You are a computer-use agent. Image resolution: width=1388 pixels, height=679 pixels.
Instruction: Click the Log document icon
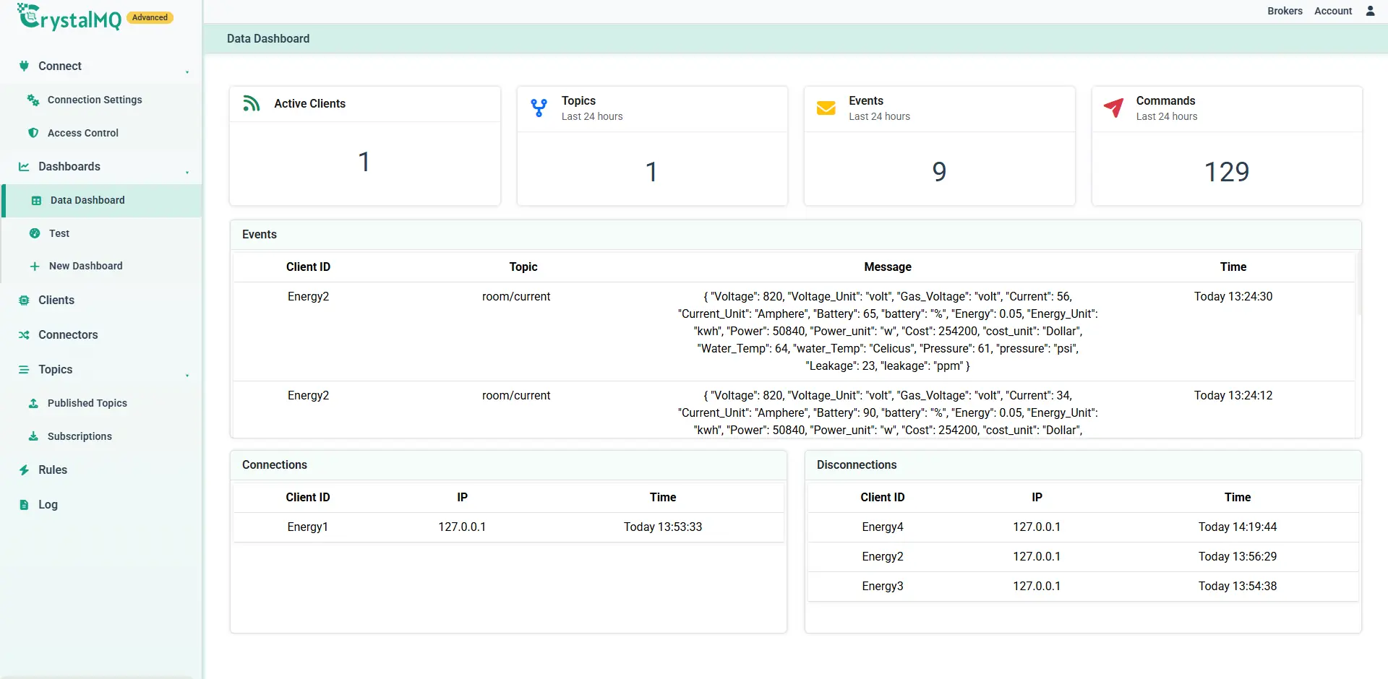point(24,504)
